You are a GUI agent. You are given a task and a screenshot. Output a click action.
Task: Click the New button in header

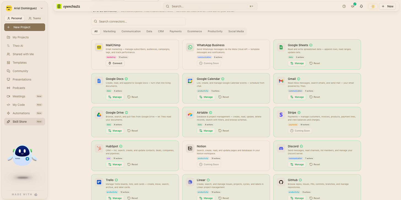[388, 6]
